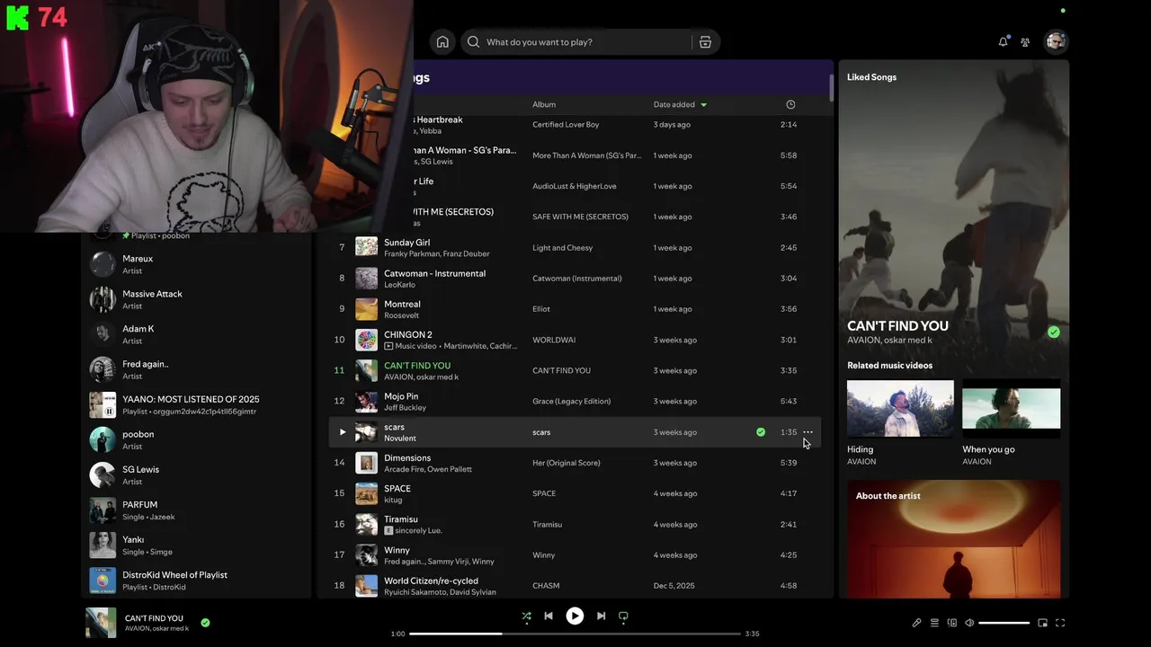Viewport: 1151px width, 647px height.
Task: Open Roosevelt artist link
Action: (x=401, y=315)
